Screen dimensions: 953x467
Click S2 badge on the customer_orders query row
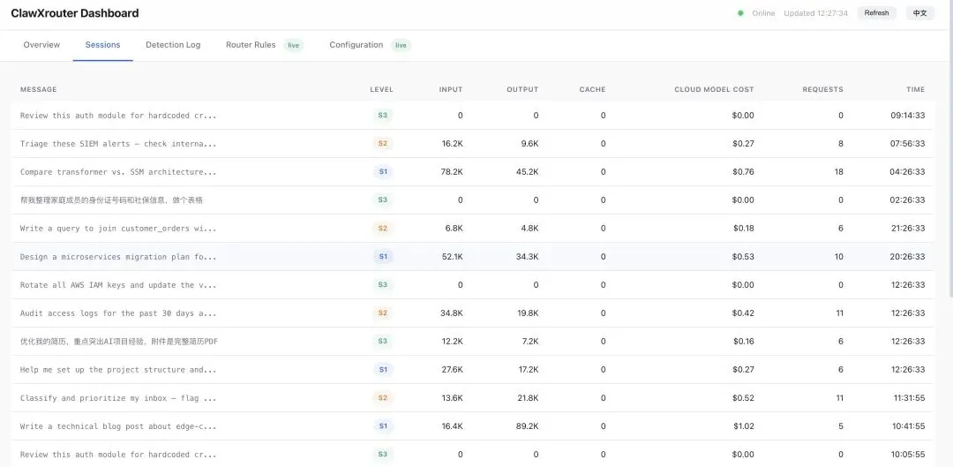[383, 228]
